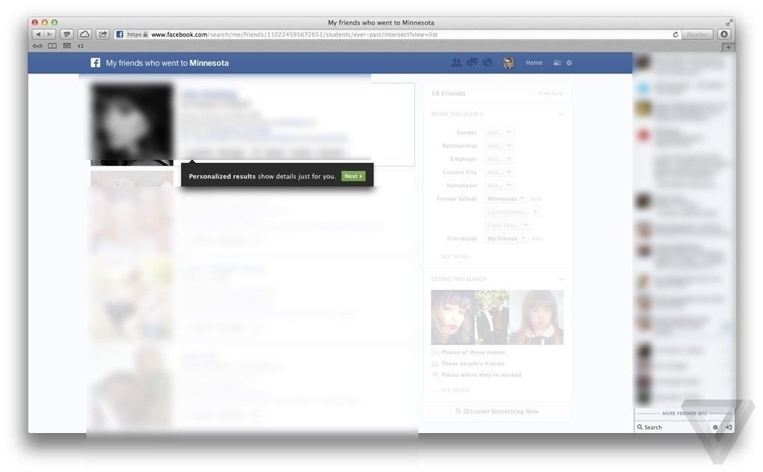Open the 1Password extension button

67,34
